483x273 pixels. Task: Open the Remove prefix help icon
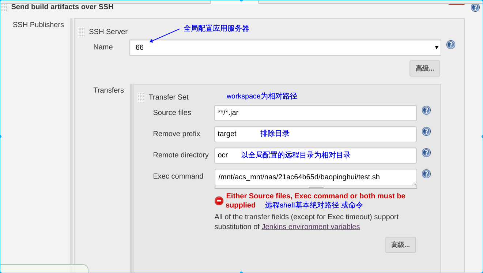pyautogui.click(x=426, y=131)
